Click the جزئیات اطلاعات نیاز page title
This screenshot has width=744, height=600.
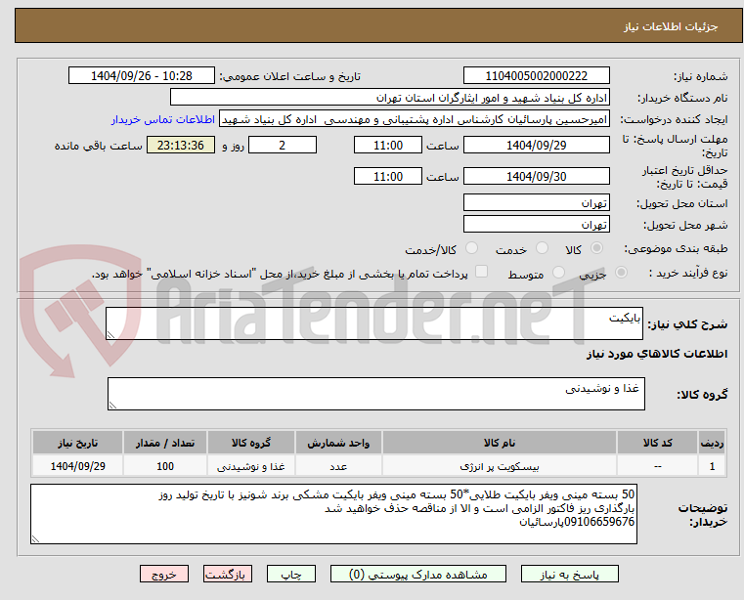pyautogui.click(x=670, y=26)
